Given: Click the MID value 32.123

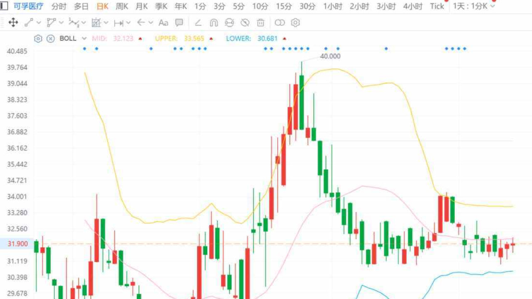Looking at the screenshot, I should 123,39.
